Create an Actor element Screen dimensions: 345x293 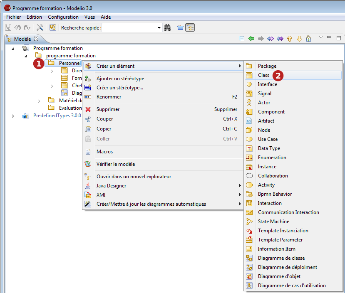(293, 103)
